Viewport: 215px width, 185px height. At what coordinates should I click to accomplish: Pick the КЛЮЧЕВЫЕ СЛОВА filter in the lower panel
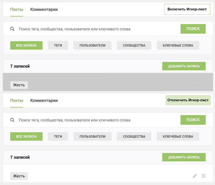click(x=178, y=136)
